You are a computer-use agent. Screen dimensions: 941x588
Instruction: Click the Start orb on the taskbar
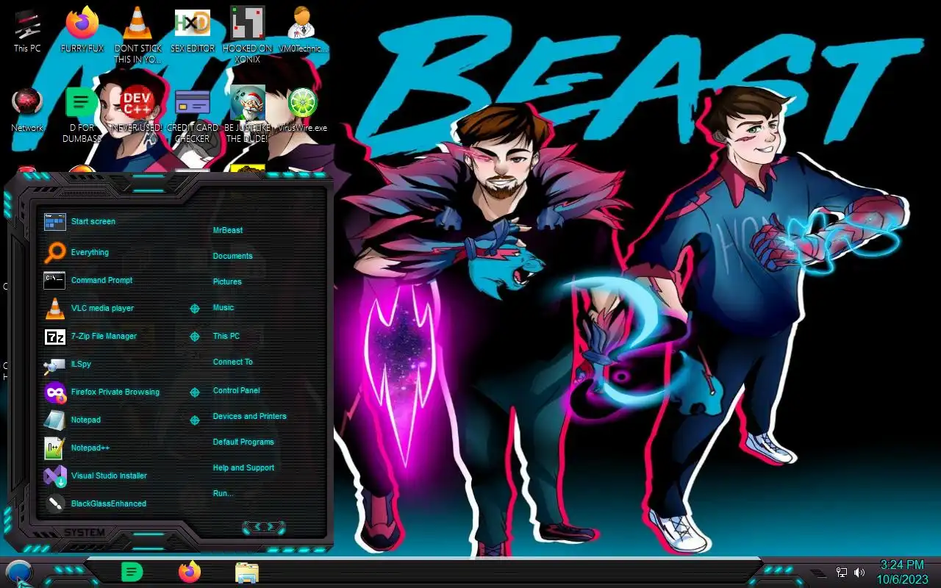click(19, 573)
